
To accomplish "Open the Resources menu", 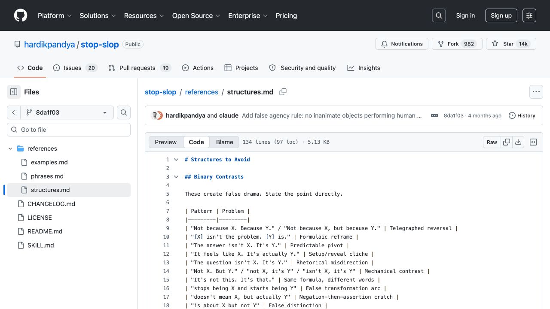I will [x=144, y=15].
